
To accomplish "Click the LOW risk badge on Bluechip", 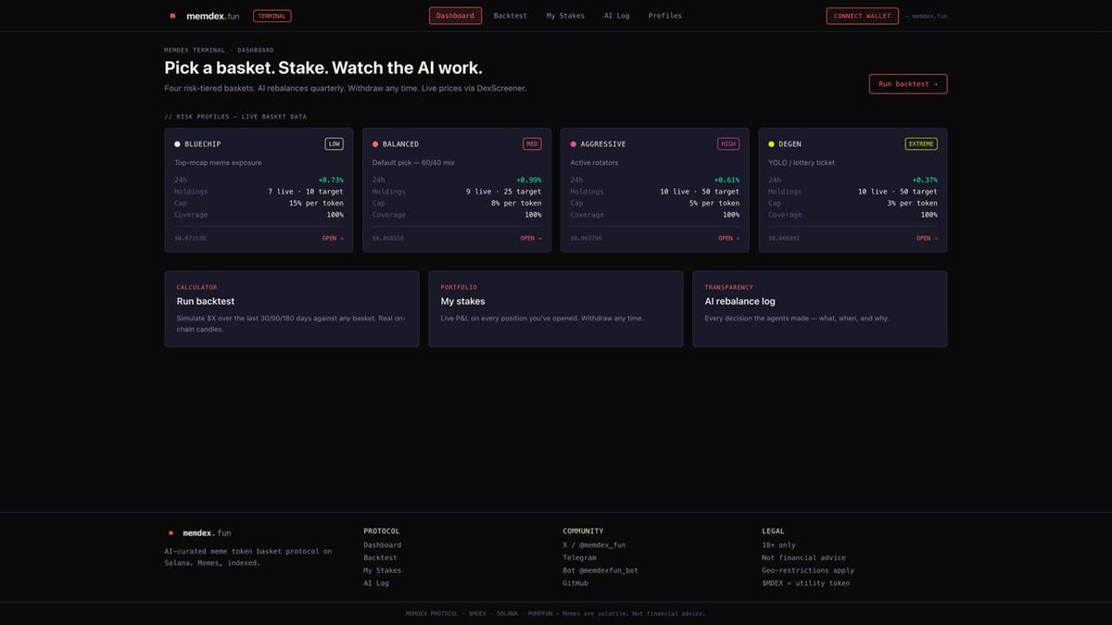I will tap(334, 144).
